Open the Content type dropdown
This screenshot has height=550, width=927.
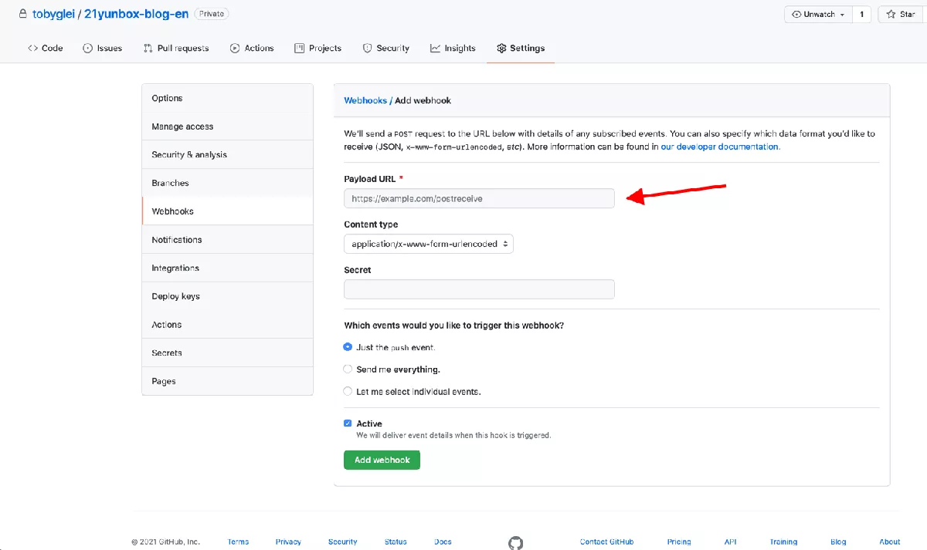tap(428, 244)
